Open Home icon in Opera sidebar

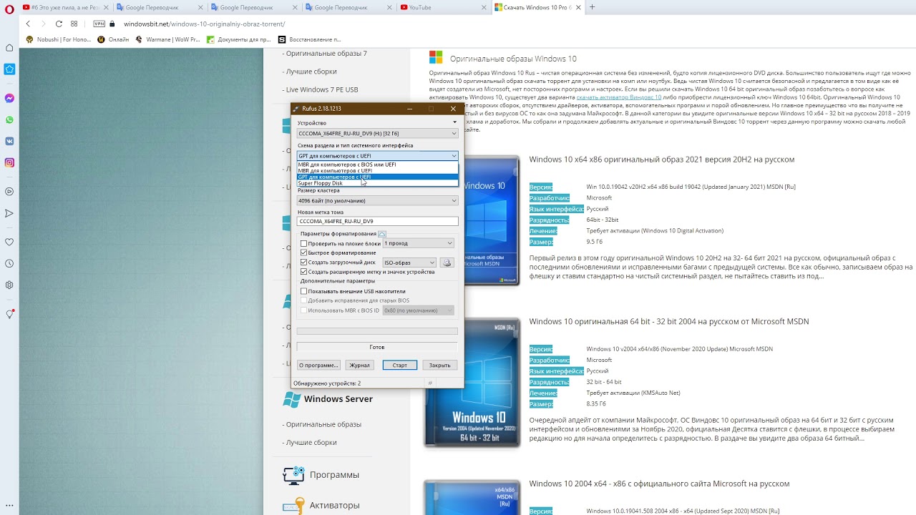[9, 48]
